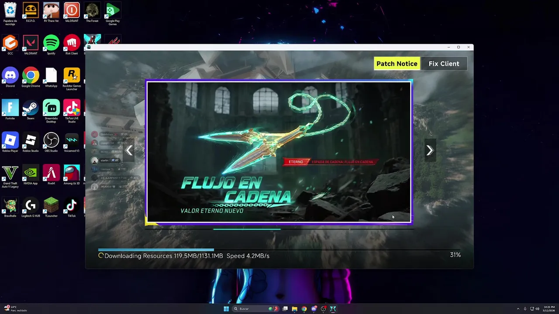Screen dimensions: 559x314
Task: Open the Papelera de reciclaje desktop icon
Action: coord(10,13)
